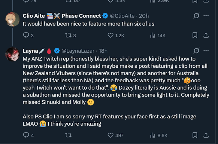View analytics on Layna's tweet
Viewport: 218px width, 144px height.
pos(153,135)
